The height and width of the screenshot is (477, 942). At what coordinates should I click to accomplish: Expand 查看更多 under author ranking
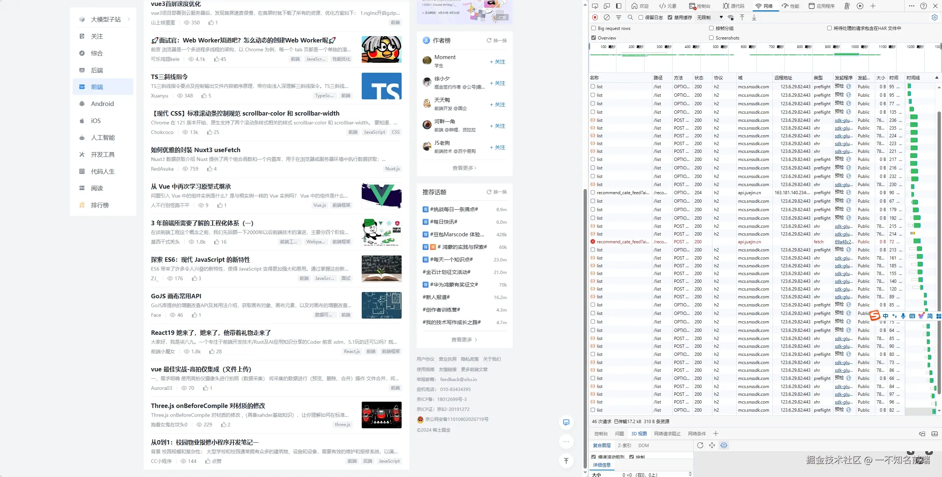464,168
